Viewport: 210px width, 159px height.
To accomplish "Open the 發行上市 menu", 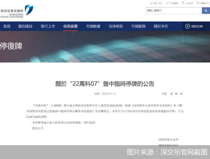I will click(x=48, y=26).
